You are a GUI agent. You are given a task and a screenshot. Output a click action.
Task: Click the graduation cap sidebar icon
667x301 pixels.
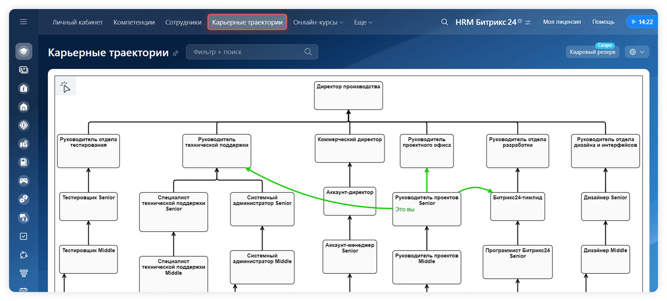click(24, 51)
